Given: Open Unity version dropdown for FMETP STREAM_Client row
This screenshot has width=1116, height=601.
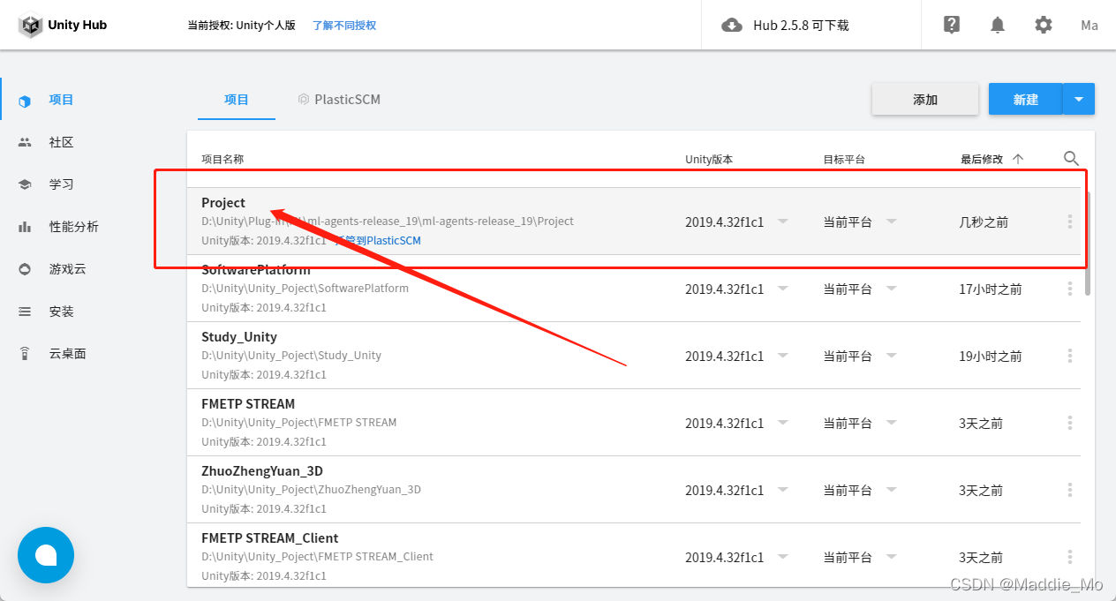Looking at the screenshot, I should [782, 557].
